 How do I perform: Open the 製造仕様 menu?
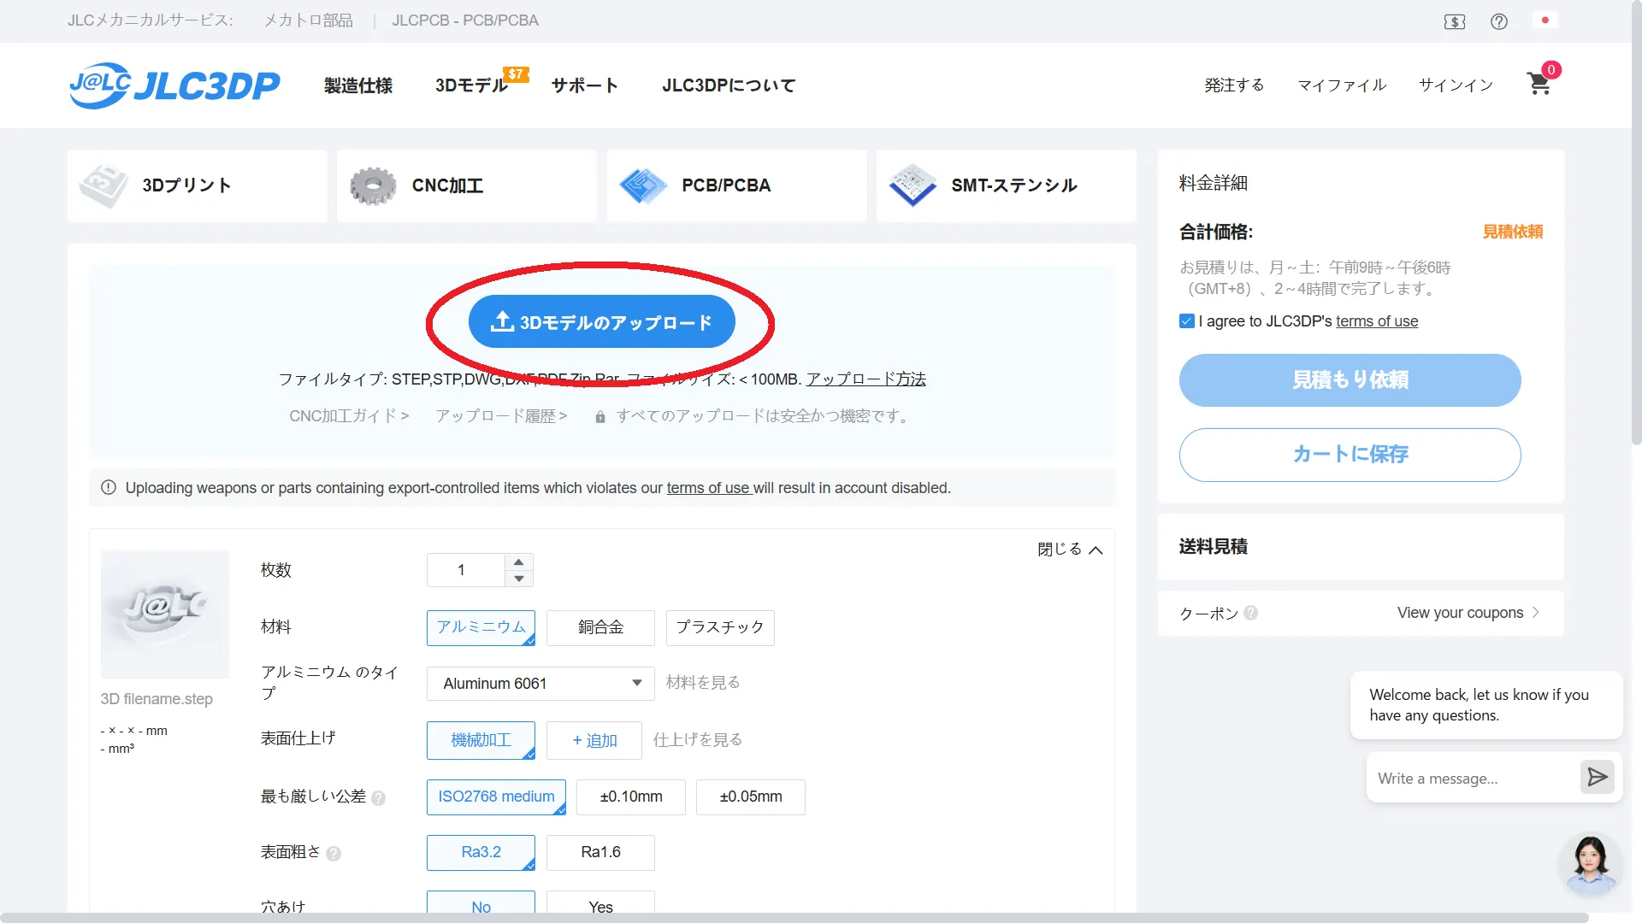pos(358,85)
